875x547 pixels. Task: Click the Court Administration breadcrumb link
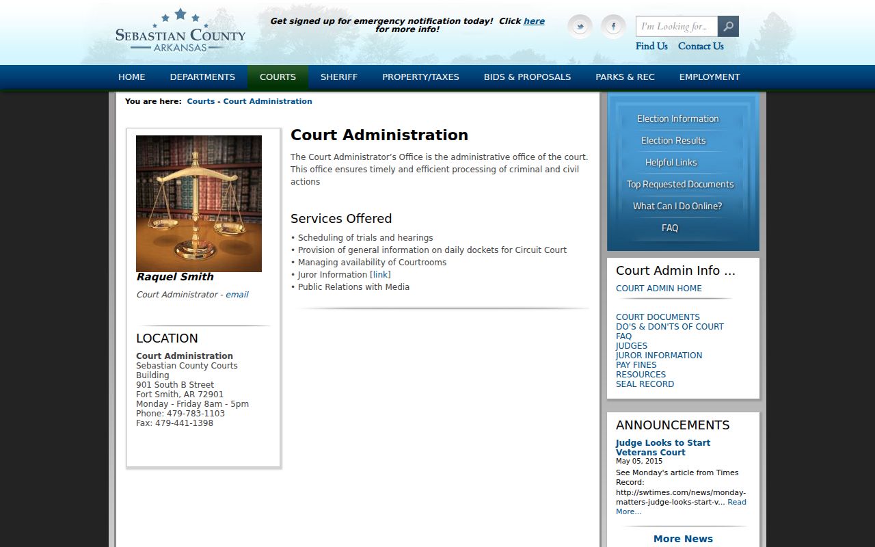coord(267,101)
